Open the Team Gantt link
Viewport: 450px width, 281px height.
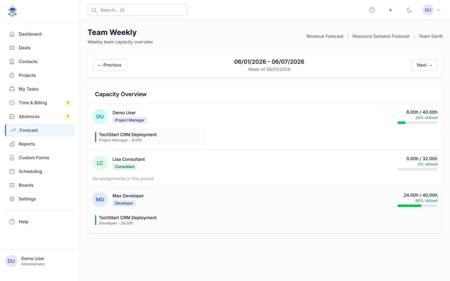pyautogui.click(x=431, y=36)
